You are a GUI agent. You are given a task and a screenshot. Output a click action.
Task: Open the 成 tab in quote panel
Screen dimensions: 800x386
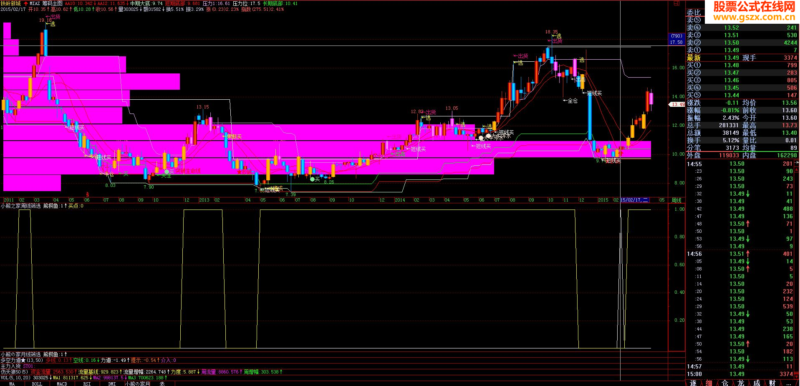[x=757, y=383]
